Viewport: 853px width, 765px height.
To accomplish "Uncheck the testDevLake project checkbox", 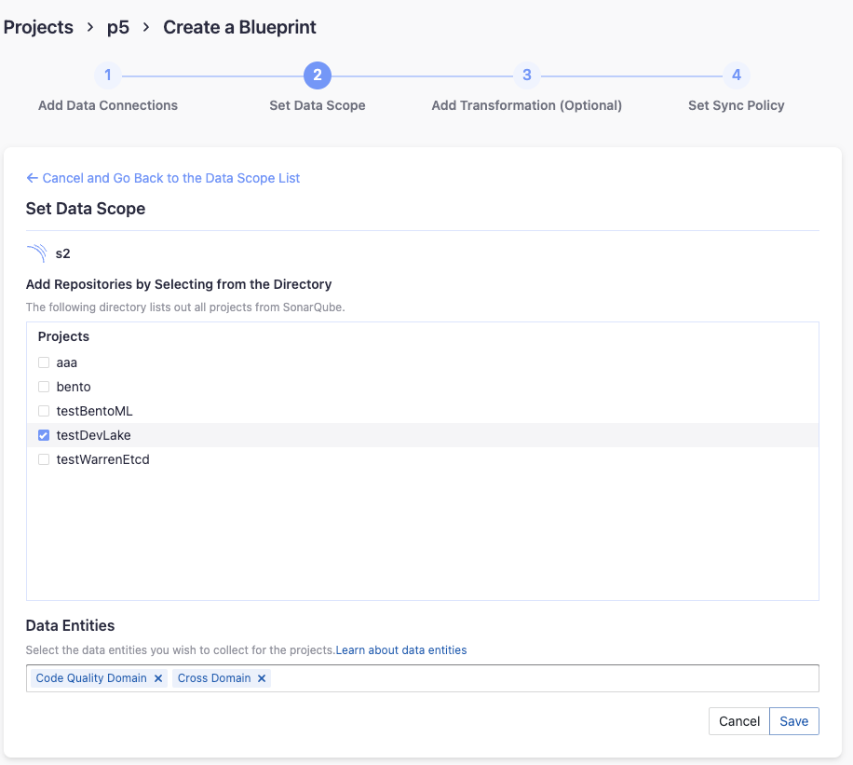I will [44, 435].
